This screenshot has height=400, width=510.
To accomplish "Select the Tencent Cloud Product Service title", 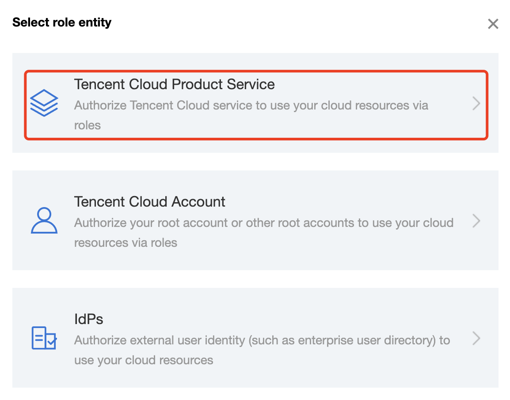I will (174, 84).
